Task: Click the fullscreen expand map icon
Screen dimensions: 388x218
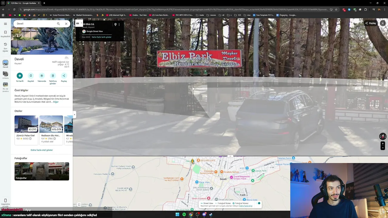Action: click(79, 205)
